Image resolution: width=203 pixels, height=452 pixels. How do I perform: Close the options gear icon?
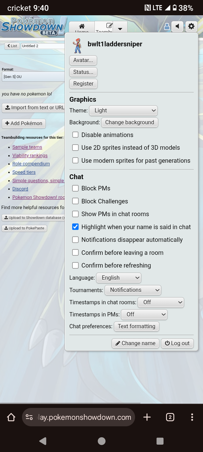tap(191, 27)
